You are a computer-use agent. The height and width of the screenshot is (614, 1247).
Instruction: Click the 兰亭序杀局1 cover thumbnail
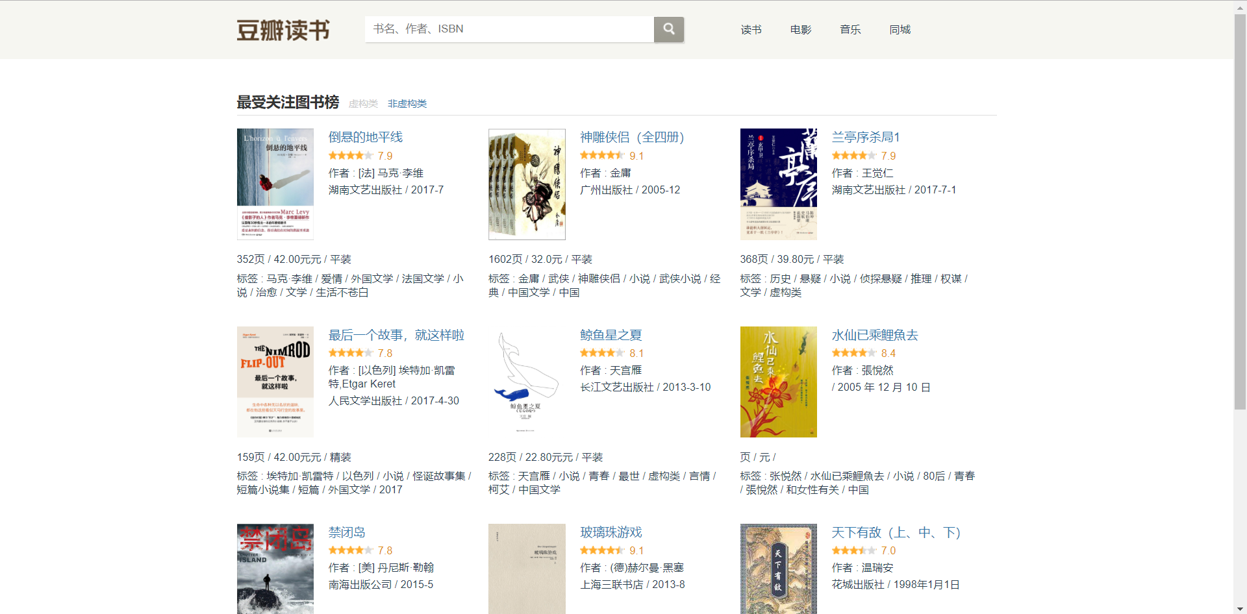coord(779,184)
